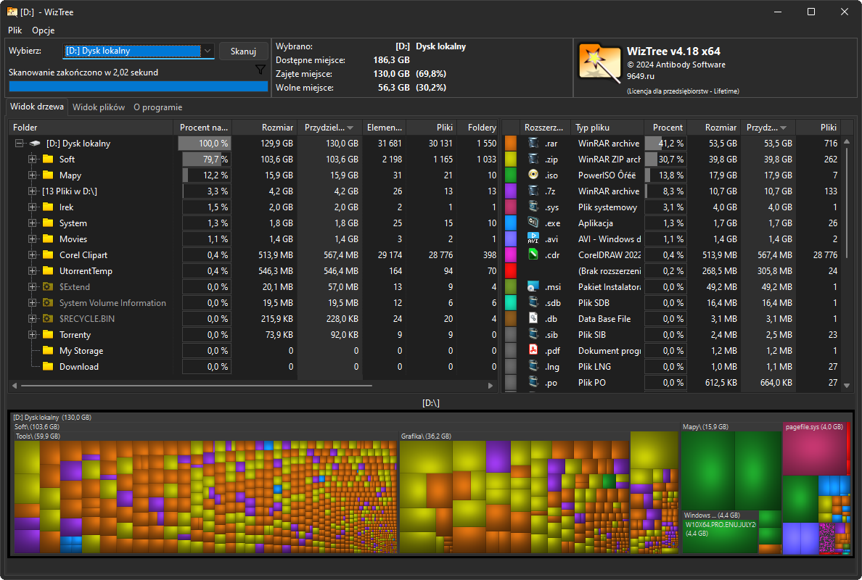The height and width of the screenshot is (580, 862).
Task: Click the horizontal scrollbar of folder tree
Action: pyautogui.click(x=196, y=386)
